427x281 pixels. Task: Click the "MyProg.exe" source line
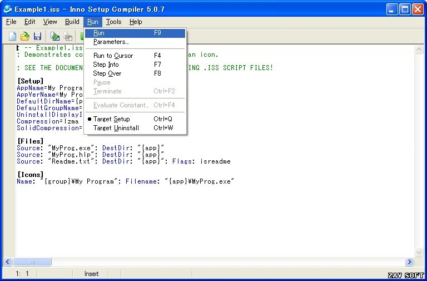click(91, 148)
